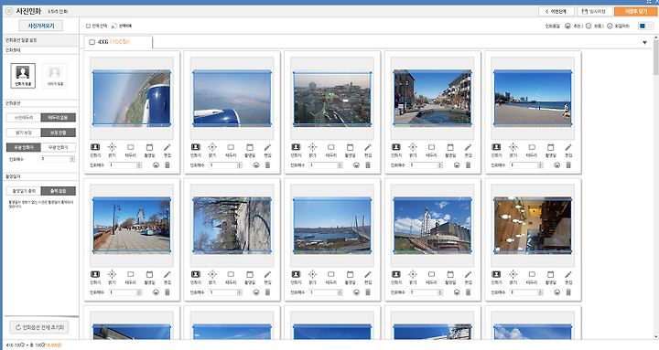Select the beach boardwalk photo thumbnail
The image size is (659, 350).
click(x=533, y=98)
